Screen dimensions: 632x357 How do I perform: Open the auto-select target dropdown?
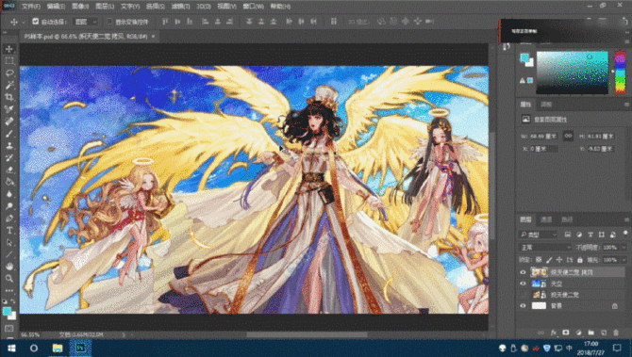coord(86,22)
